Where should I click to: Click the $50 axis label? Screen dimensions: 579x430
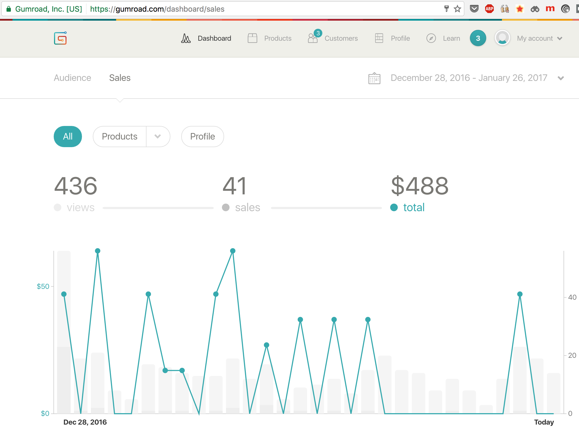[x=43, y=286]
